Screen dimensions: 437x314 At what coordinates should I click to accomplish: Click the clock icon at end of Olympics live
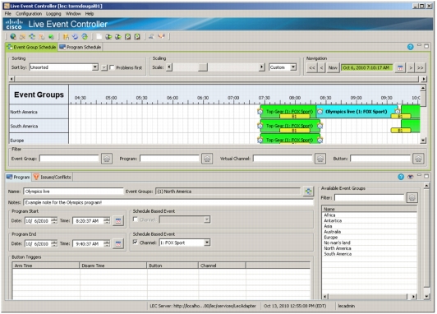[x=398, y=112]
